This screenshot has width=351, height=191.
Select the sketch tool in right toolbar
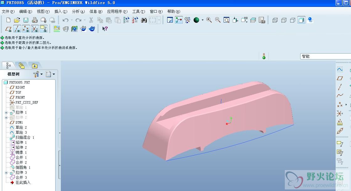pyautogui.click(x=340, y=70)
